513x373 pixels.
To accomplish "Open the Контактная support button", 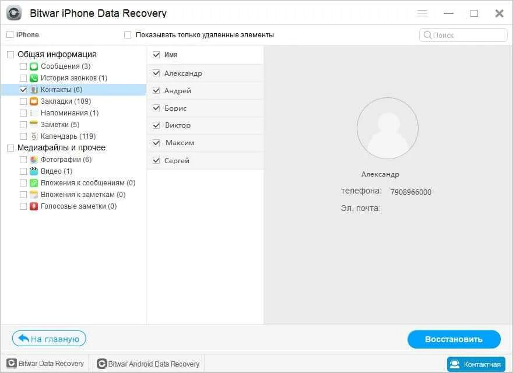I will click(476, 364).
